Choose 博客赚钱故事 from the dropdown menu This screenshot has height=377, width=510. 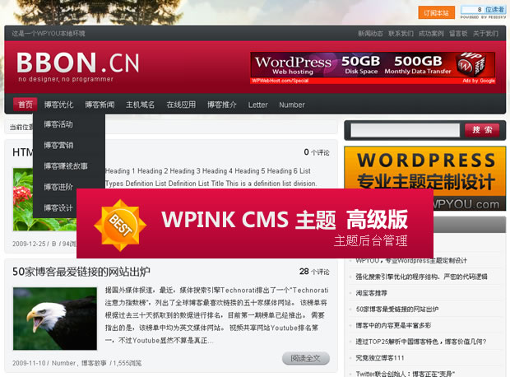(x=66, y=166)
